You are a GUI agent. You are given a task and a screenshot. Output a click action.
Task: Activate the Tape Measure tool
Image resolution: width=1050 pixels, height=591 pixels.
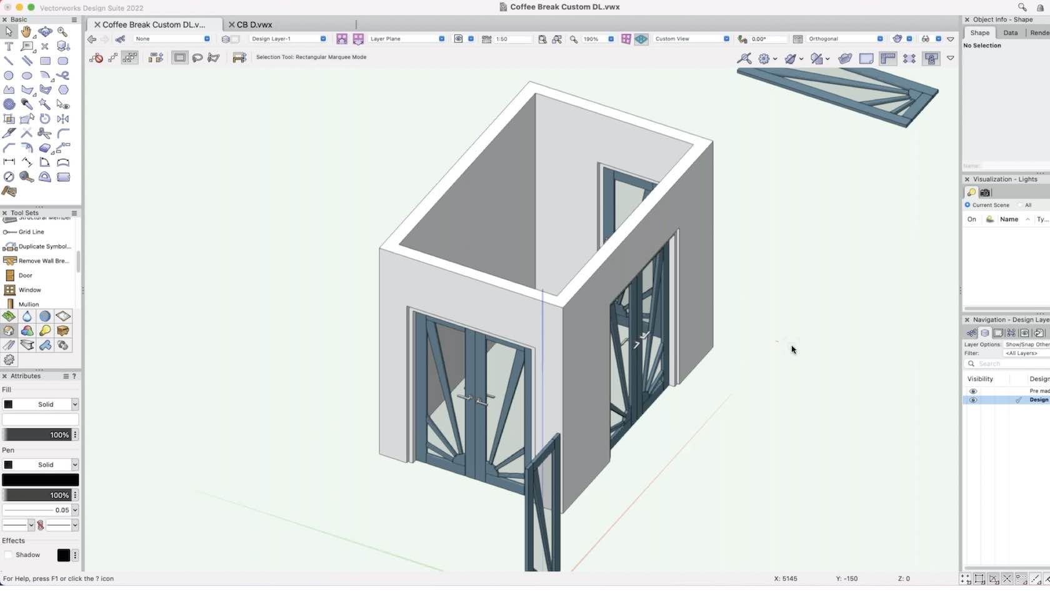coord(26,177)
